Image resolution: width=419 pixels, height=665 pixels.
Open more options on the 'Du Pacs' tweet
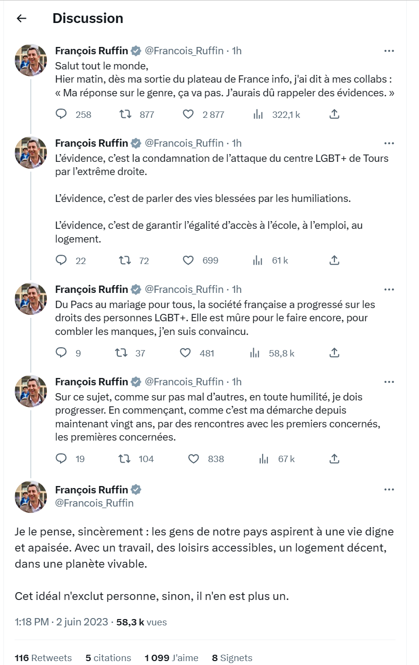(x=389, y=289)
